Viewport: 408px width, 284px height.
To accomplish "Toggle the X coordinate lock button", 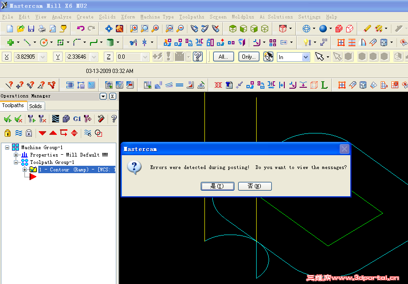I will point(7,57).
